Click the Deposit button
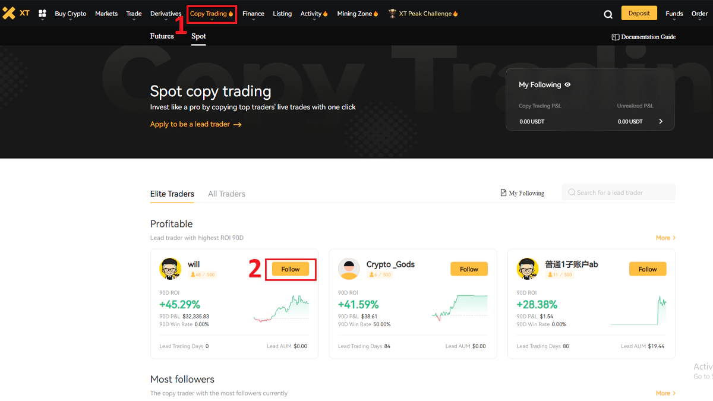713x401 pixels. coord(639,13)
